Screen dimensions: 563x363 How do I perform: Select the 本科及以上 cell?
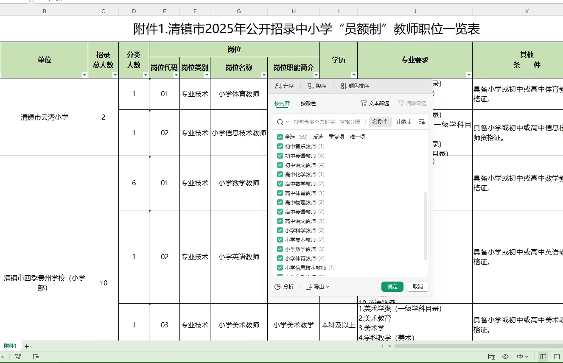click(339, 325)
